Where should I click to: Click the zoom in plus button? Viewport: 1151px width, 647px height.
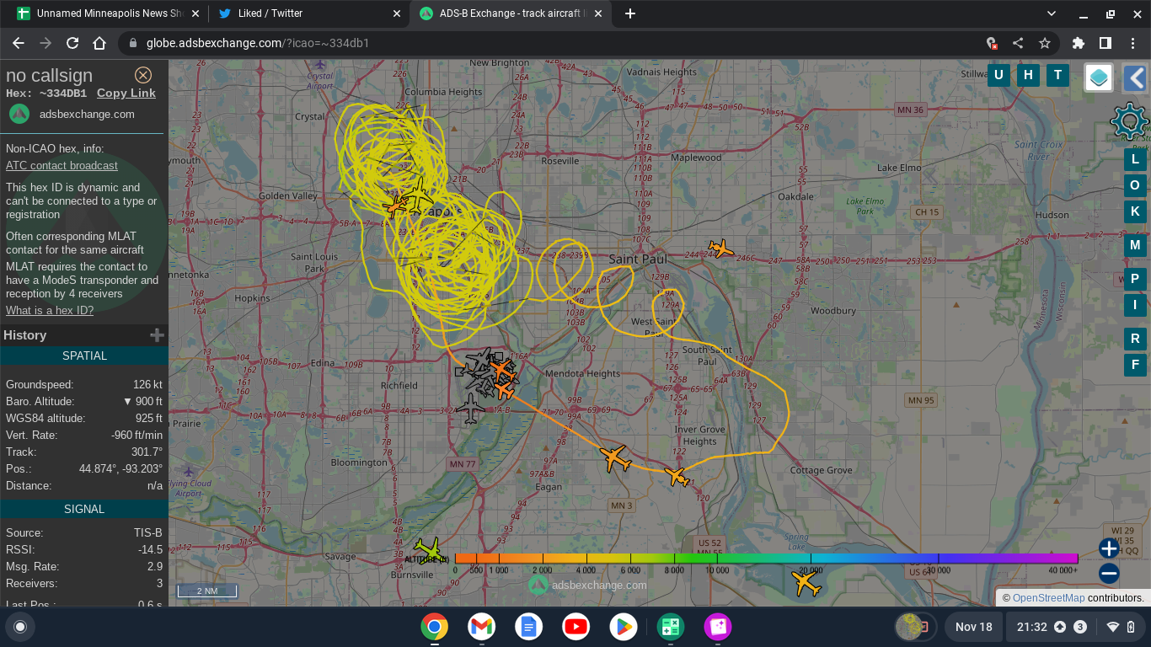[1109, 549]
